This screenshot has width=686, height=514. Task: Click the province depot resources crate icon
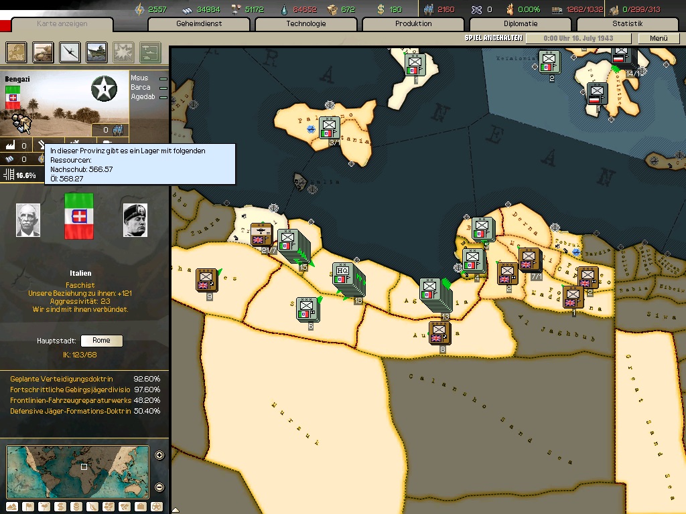coord(20,122)
